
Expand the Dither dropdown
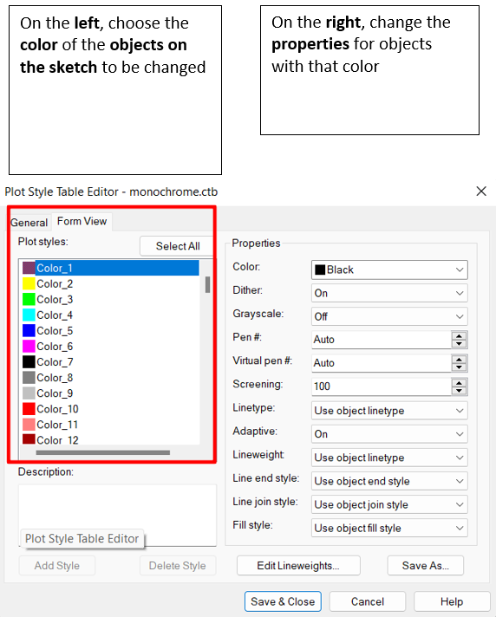click(389, 293)
